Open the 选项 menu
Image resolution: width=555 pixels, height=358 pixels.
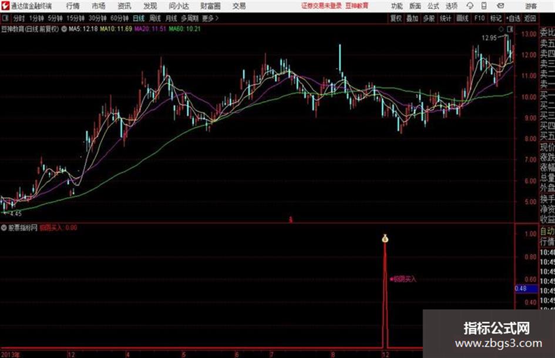pyautogui.click(x=451, y=6)
